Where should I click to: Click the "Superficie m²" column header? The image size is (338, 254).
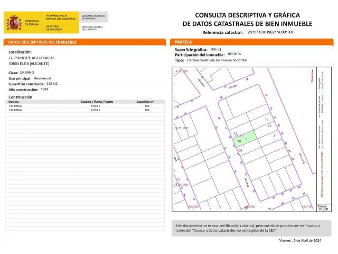(145, 102)
